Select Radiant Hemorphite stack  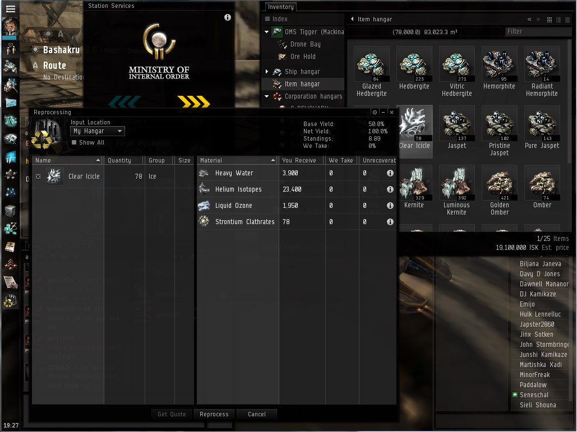point(542,72)
